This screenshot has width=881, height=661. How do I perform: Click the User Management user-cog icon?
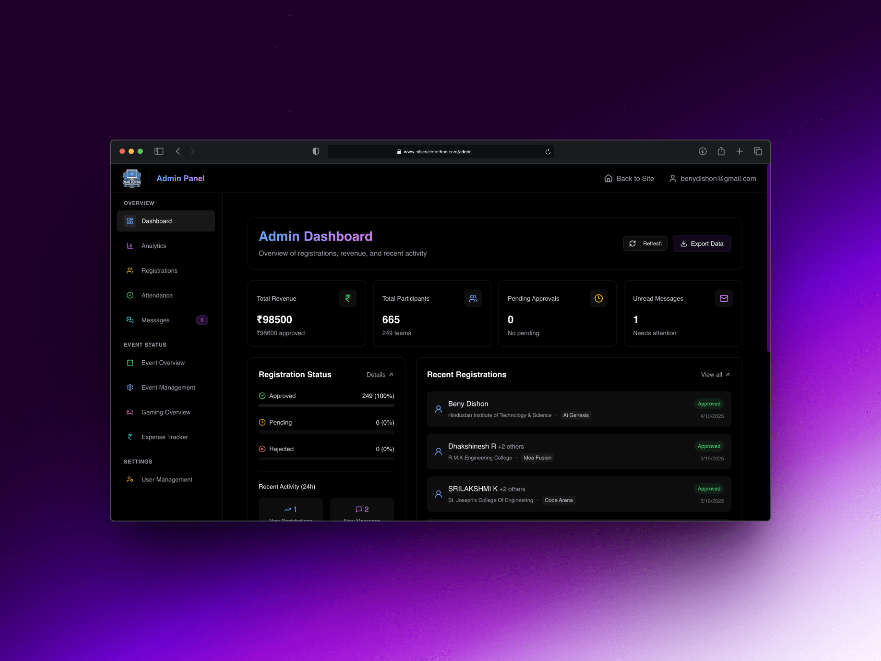[130, 479]
